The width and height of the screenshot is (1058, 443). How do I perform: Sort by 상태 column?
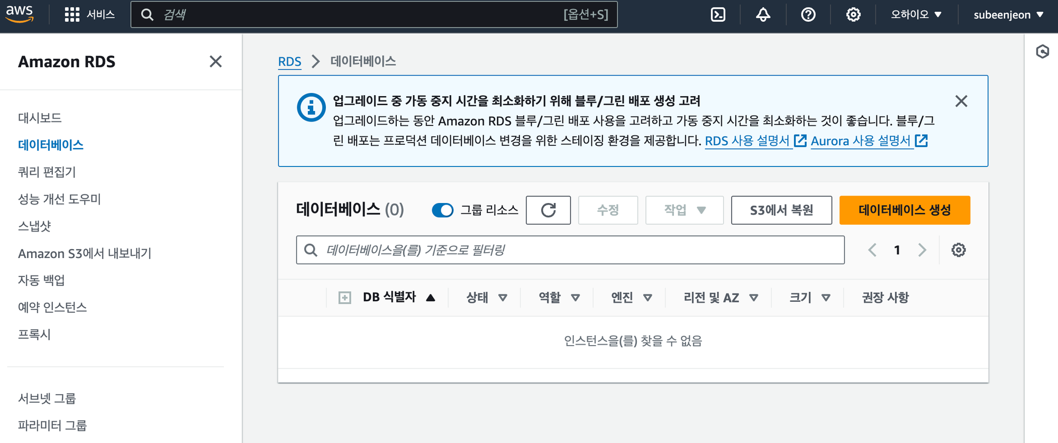(487, 298)
